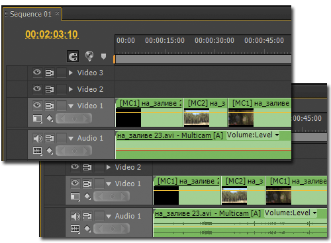Toggle track lock box on Video 3
331x243 pixels.
tap(62, 73)
